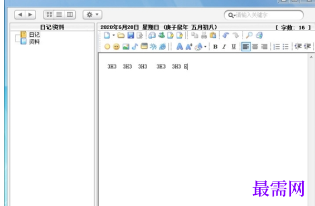315x206 pixels.
Task: Insert music with the note icon
Action: (x=135, y=47)
